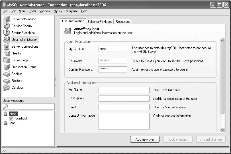
Task: Select localhost under the anna account
Action: (x=21, y=118)
